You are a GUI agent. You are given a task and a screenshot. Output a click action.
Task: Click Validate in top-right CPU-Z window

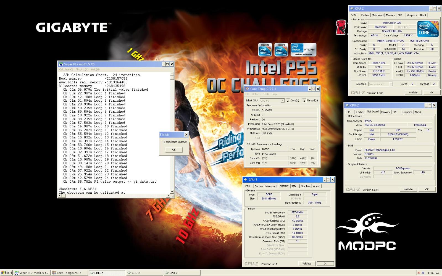tap(413, 93)
